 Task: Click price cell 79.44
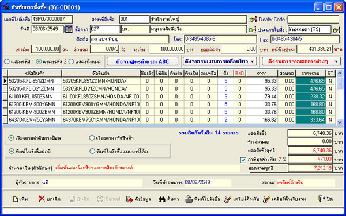(262, 97)
